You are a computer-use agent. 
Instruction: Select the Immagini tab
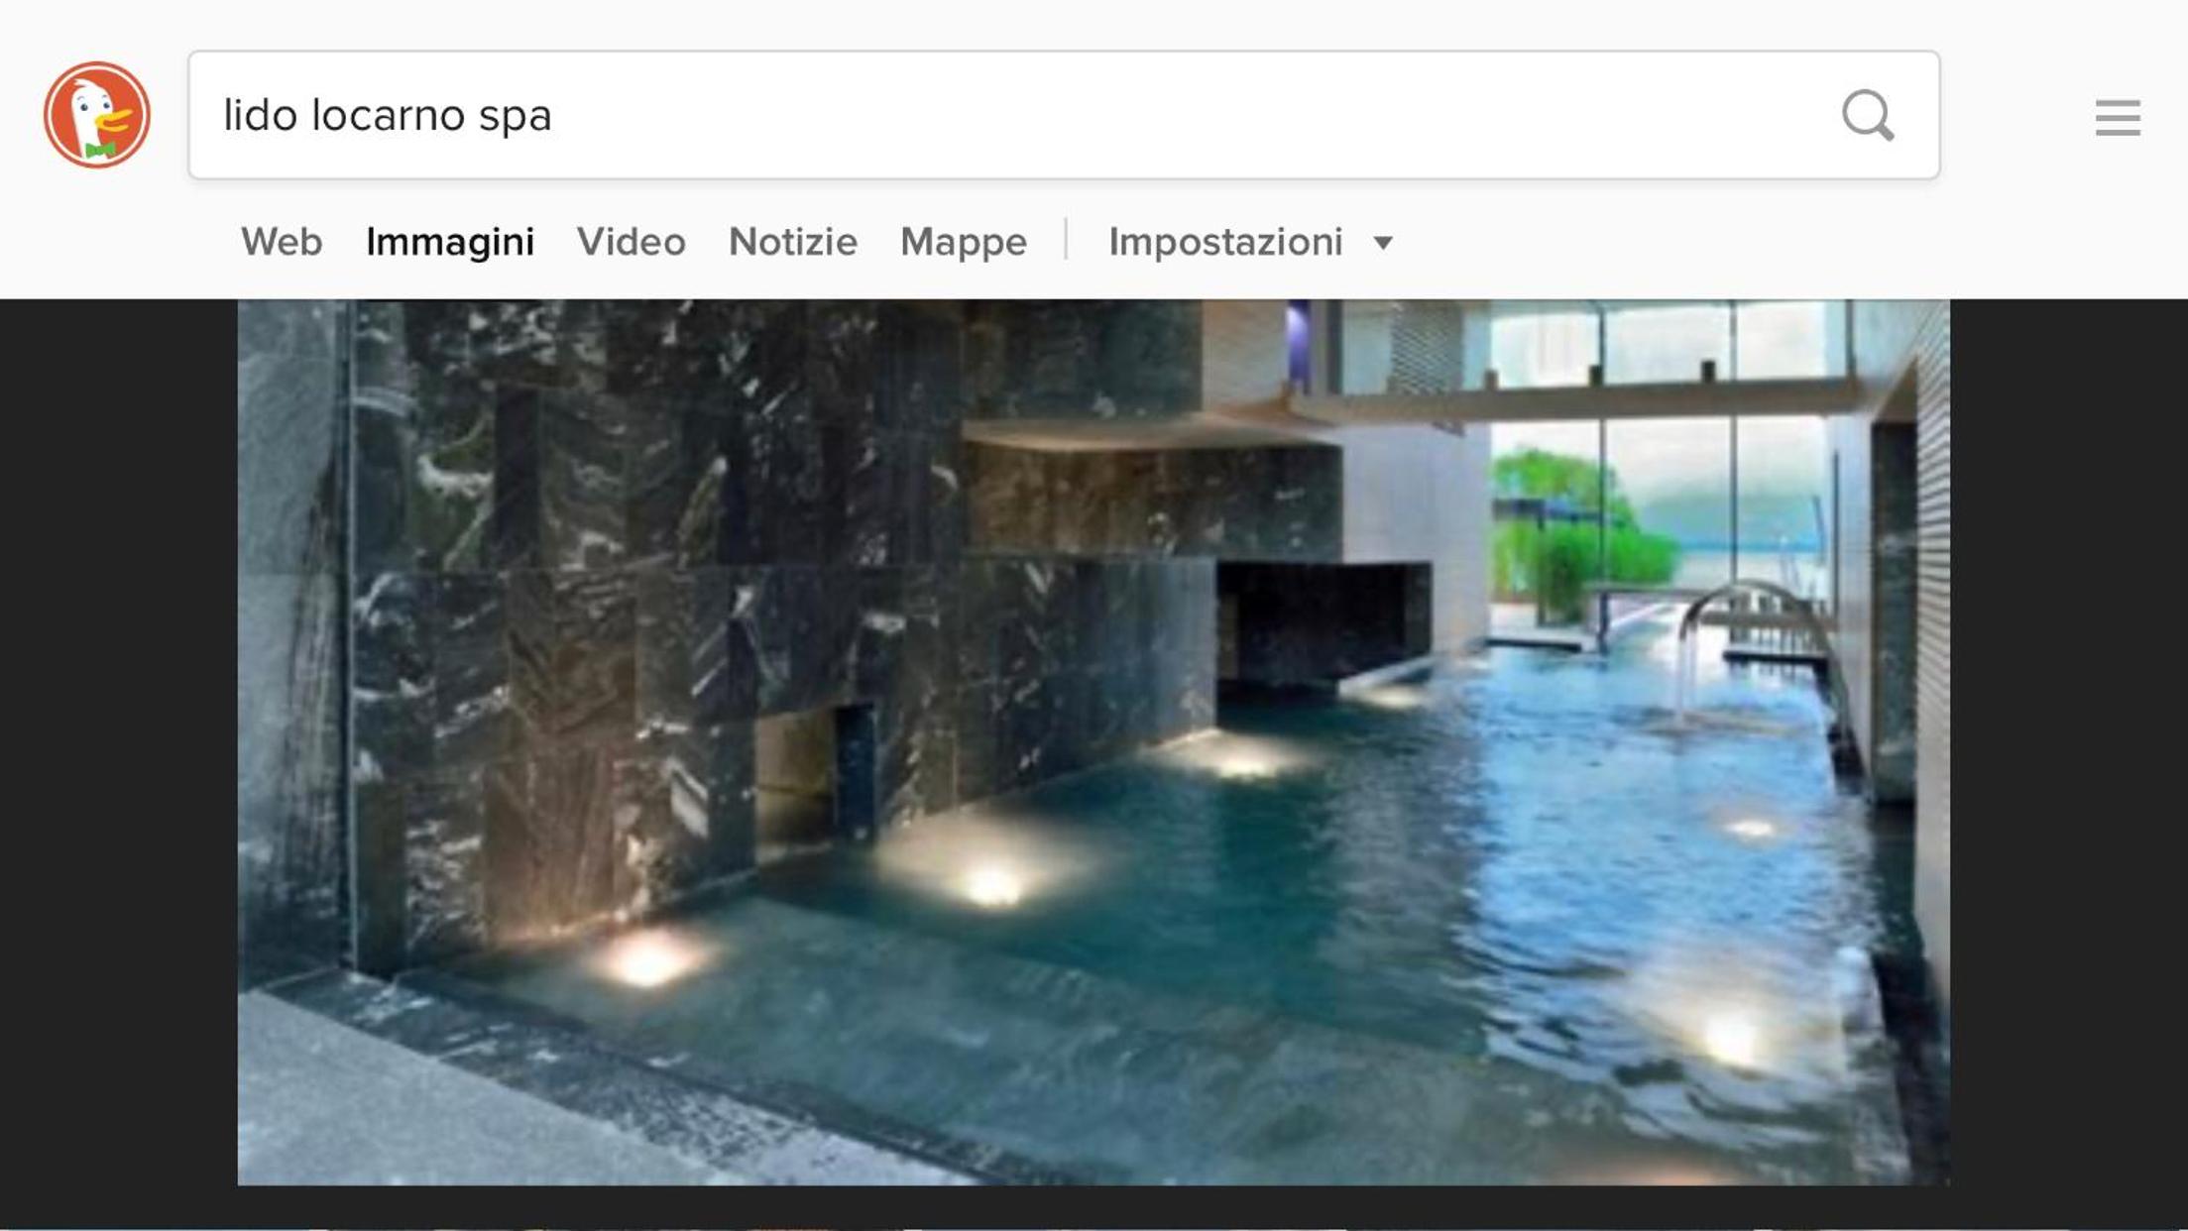[x=450, y=242]
